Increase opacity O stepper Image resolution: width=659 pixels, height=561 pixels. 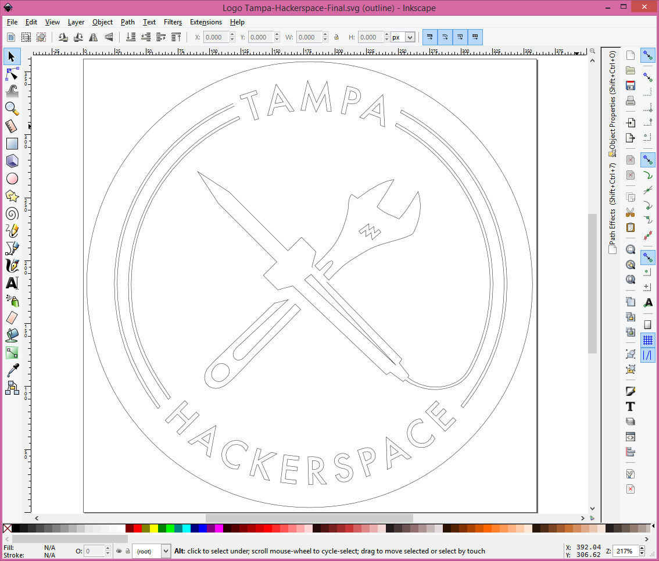[x=108, y=548]
